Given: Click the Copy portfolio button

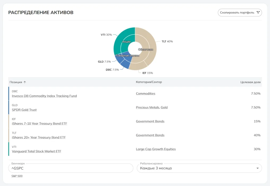Looking at the screenshot, I should click(240, 13).
